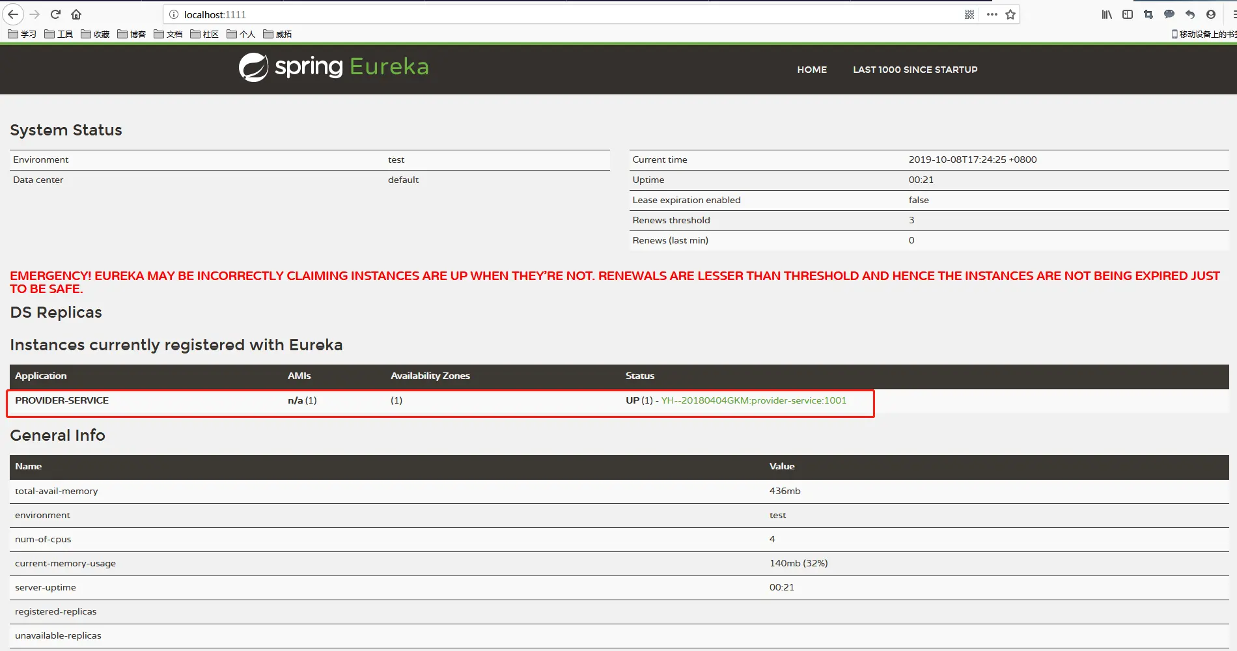
Task: Select the PROVIDER-SERVICE application name
Action: (x=62, y=400)
